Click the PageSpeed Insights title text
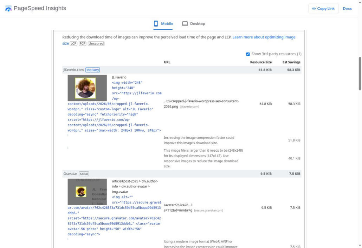 click(x=40, y=8)
